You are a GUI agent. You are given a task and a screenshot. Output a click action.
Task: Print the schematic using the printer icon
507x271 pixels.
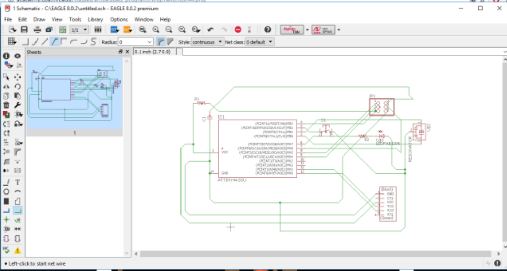coord(37,30)
